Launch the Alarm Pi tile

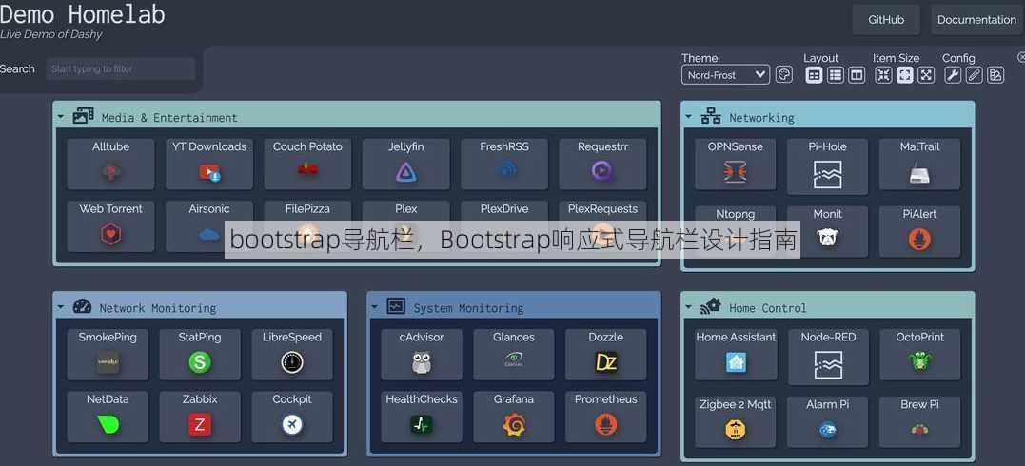pyautogui.click(x=828, y=421)
